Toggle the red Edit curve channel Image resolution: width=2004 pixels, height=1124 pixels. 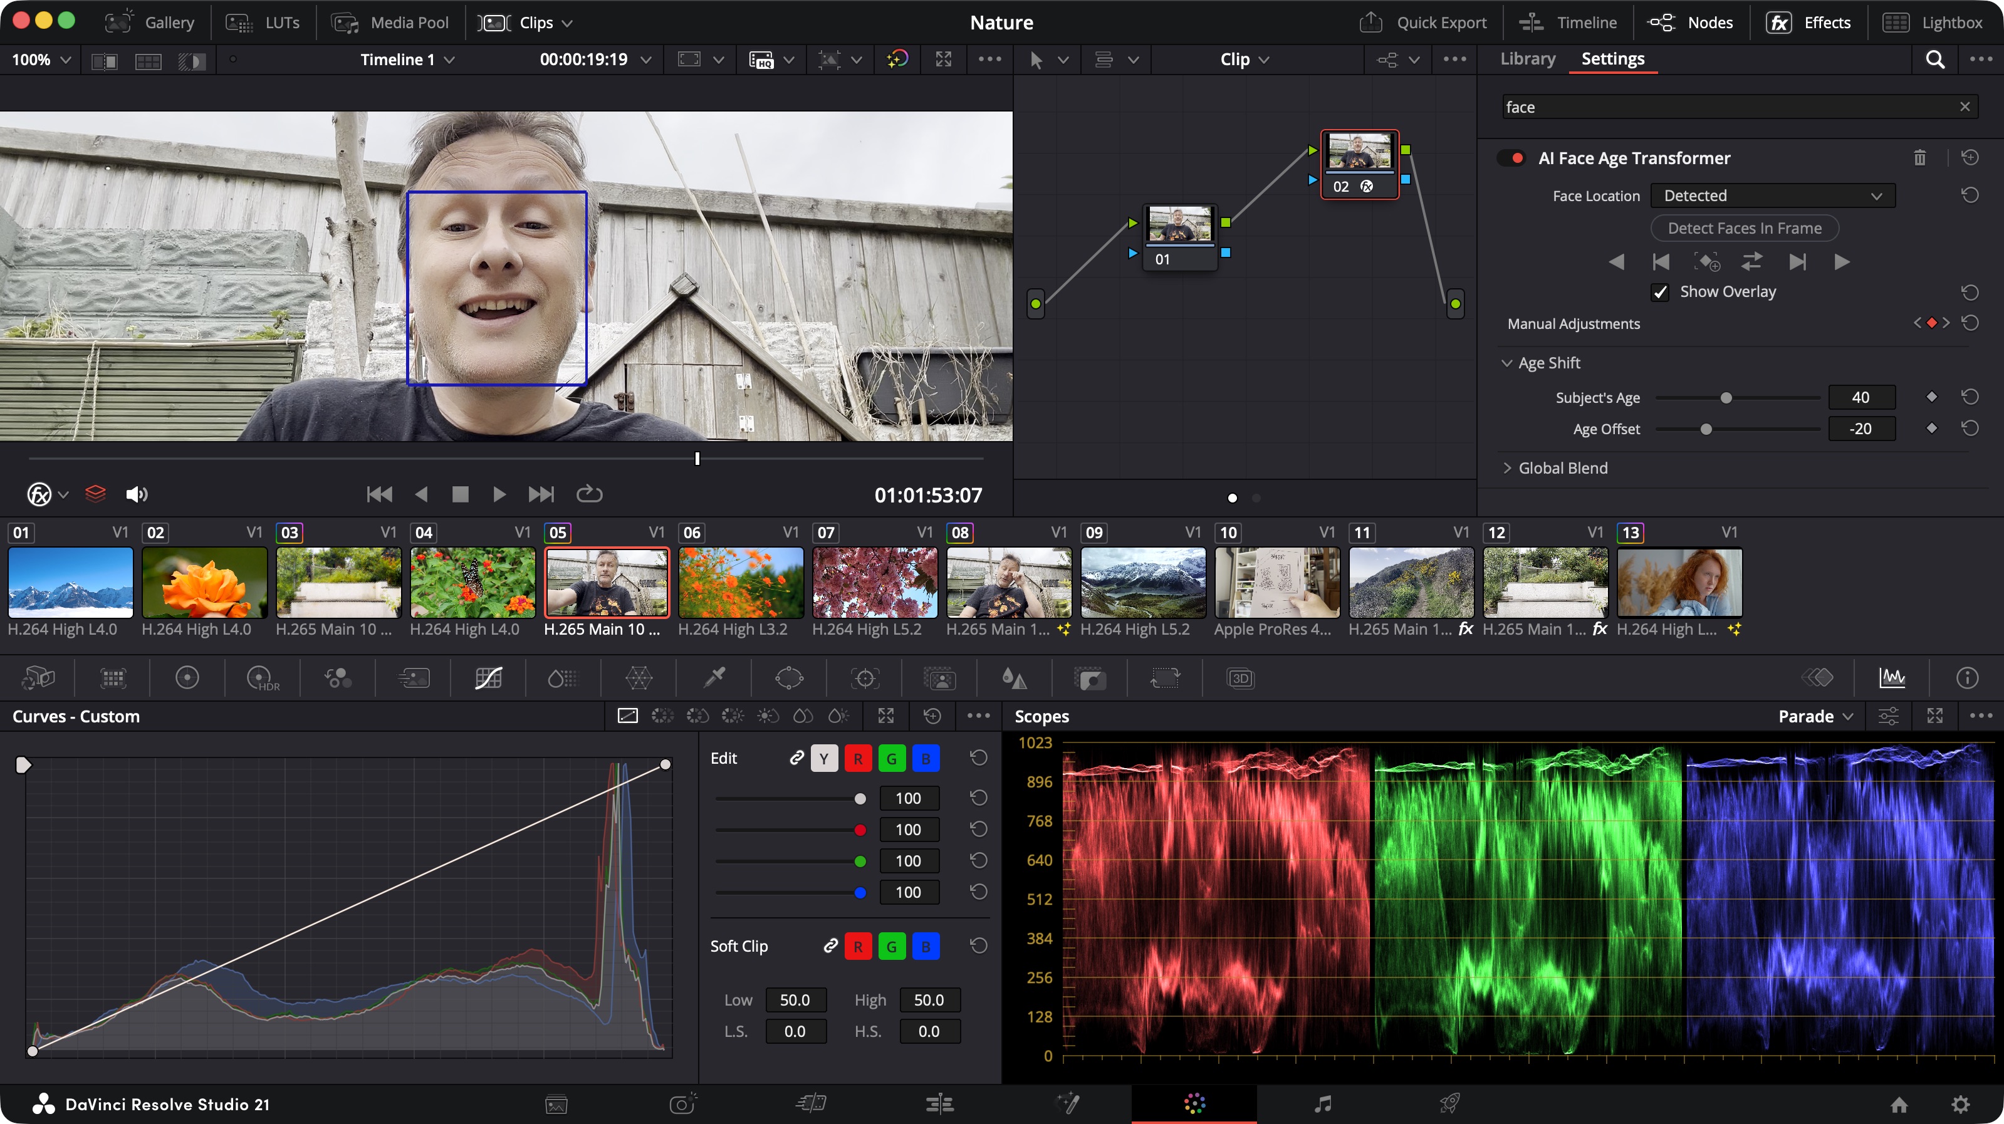point(857,757)
